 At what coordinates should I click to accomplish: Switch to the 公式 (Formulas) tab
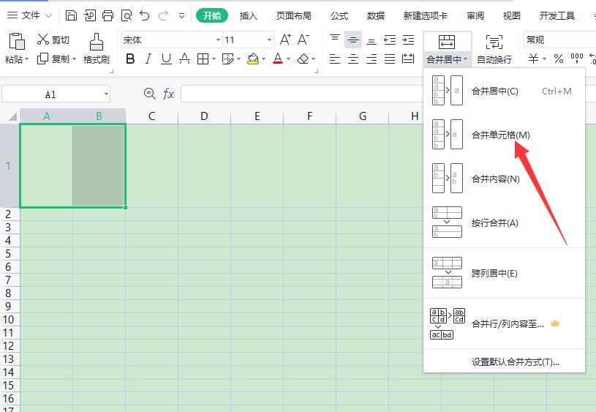339,15
